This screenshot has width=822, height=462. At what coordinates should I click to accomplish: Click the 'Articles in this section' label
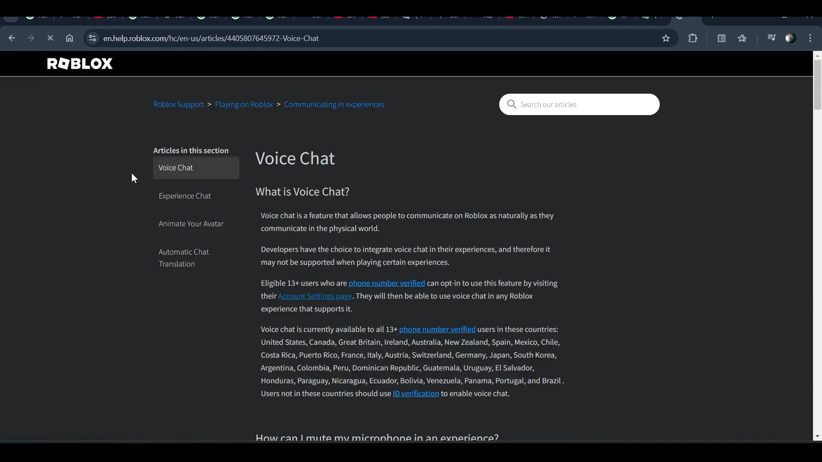(x=191, y=151)
